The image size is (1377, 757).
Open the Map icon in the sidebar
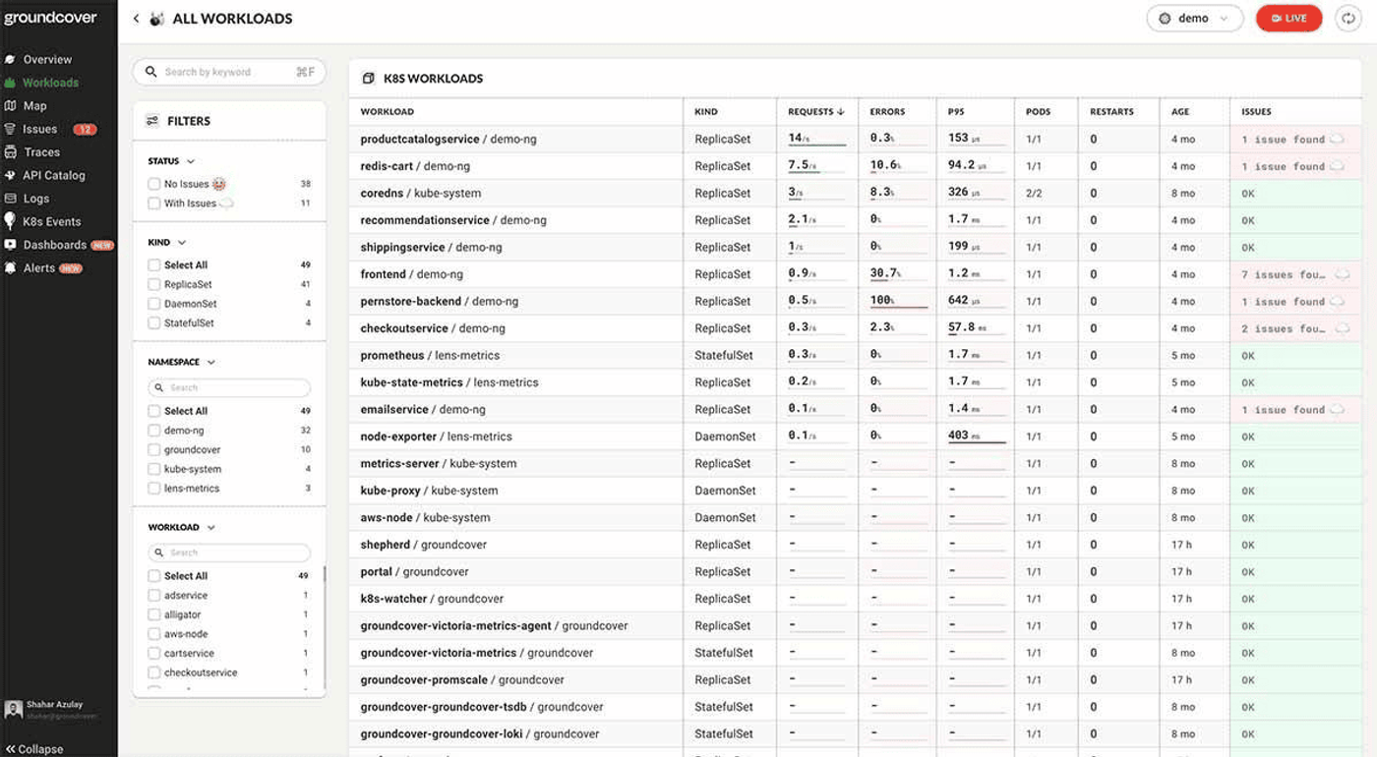(10, 105)
